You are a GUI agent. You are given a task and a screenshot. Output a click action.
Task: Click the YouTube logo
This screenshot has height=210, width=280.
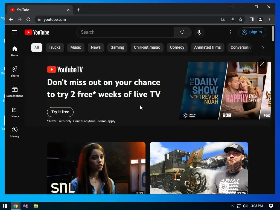37,32
